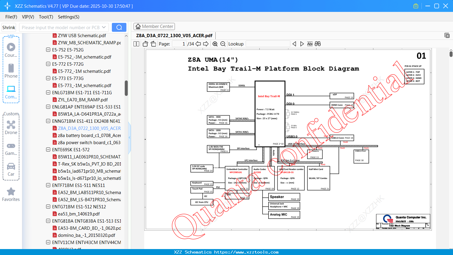This screenshot has height=255, width=453.
Task: Collapse the ENTG71BM ES1-512 folder
Action: click(x=48, y=207)
